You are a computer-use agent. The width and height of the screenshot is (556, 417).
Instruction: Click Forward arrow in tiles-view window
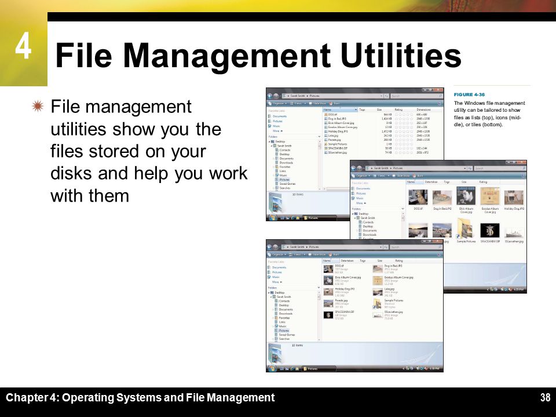click(x=276, y=247)
